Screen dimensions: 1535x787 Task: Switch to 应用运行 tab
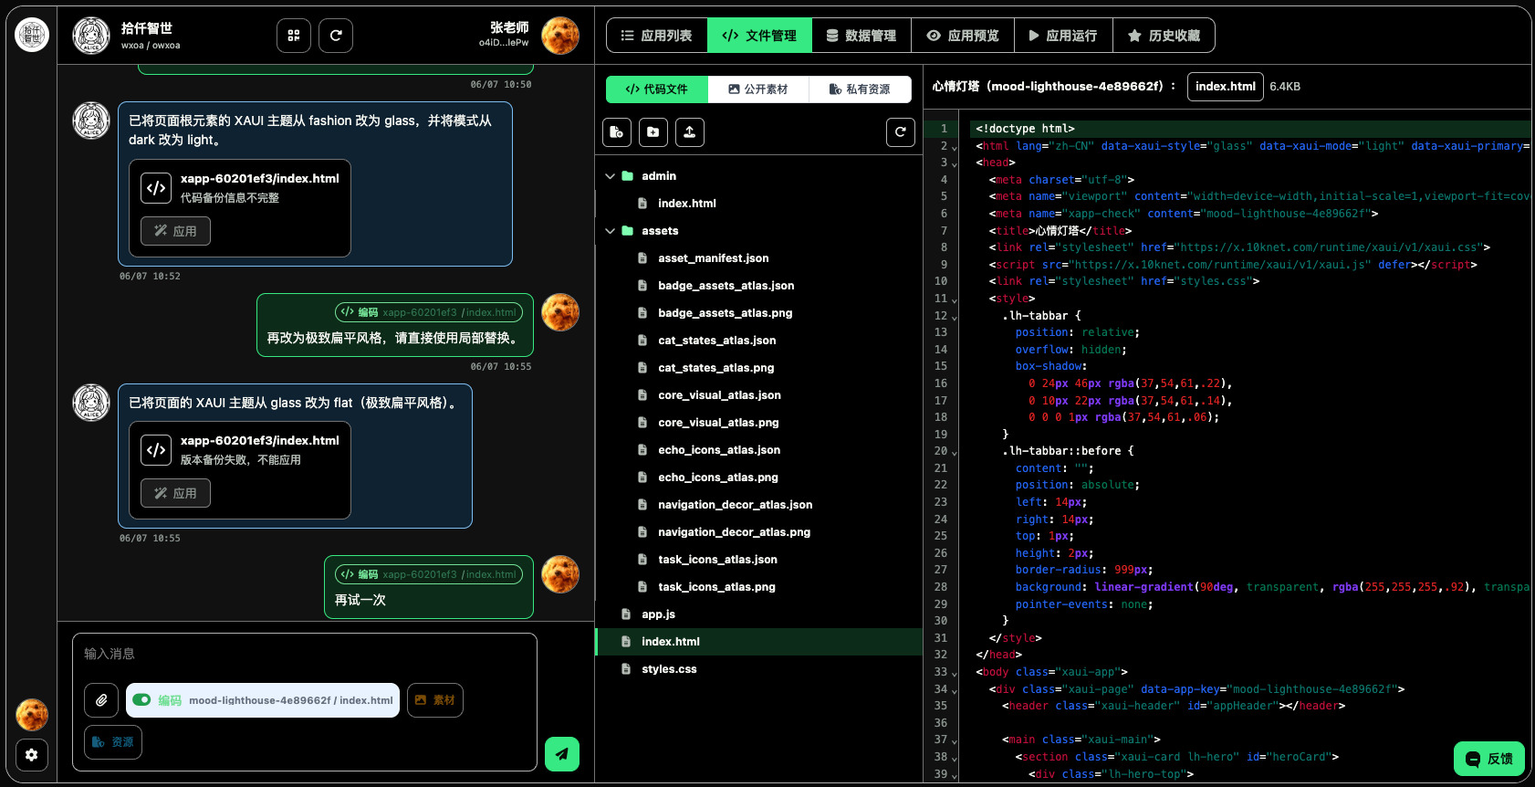click(x=1062, y=36)
